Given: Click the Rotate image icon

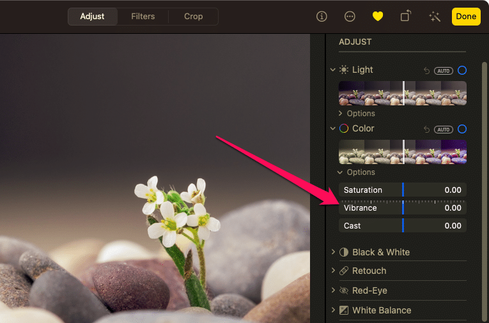Looking at the screenshot, I should 405,17.
